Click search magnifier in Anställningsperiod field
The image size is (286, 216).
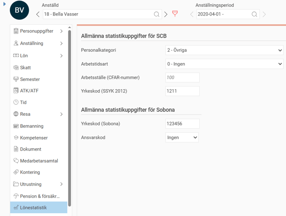coord(254,14)
